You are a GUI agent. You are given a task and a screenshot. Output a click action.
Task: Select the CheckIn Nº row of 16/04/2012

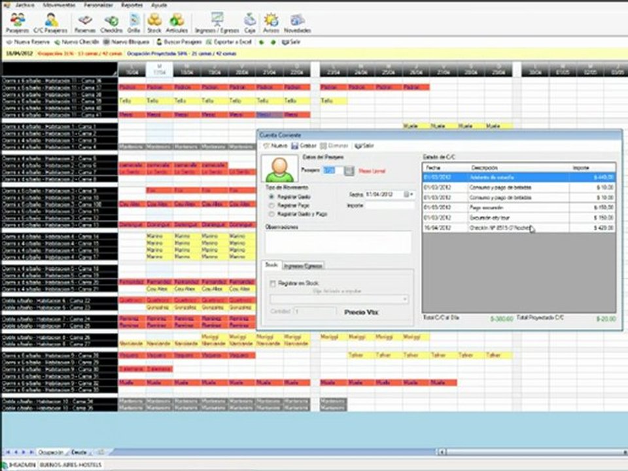(519, 228)
